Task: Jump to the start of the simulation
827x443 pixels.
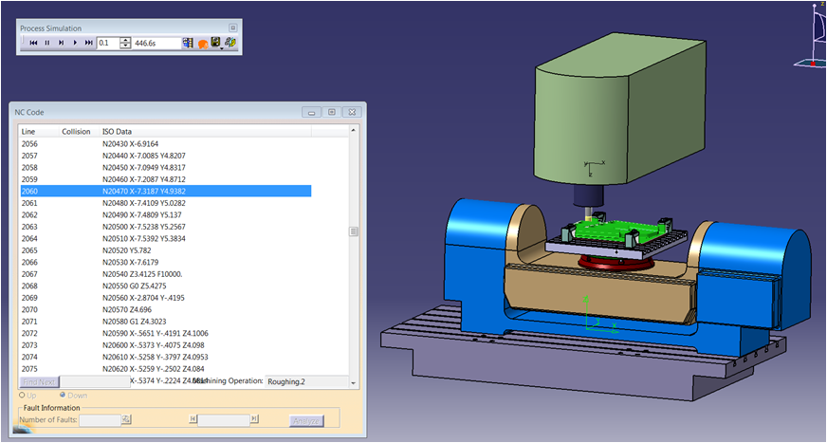Action: click(33, 43)
